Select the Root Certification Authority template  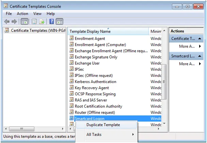pyautogui.click(x=98, y=106)
